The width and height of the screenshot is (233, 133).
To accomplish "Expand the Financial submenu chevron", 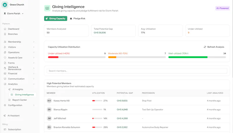I will pyautogui.click(x=34, y=73).
